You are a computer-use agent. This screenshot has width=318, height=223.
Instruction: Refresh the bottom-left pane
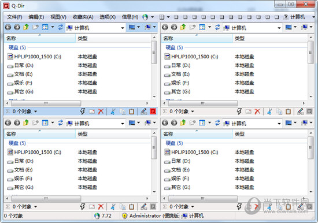[61, 122]
